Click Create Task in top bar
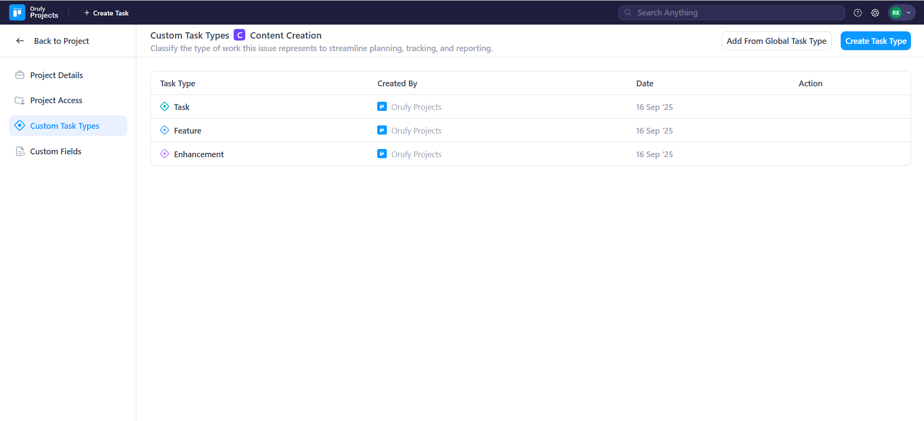This screenshot has width=924, height=421. tap(106, 13)
